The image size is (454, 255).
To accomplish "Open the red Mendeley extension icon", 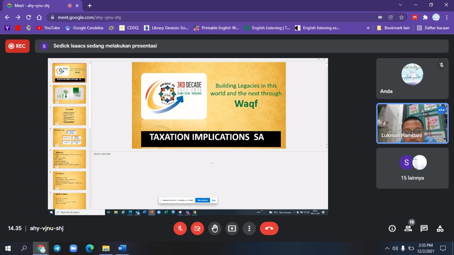I will pos(415,17).
